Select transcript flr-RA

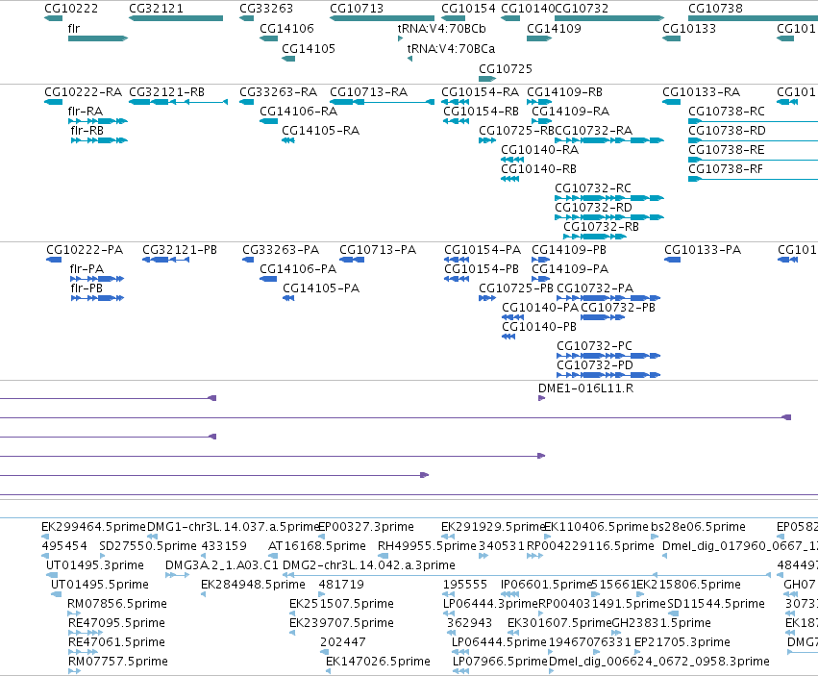(x=86, y=112)
